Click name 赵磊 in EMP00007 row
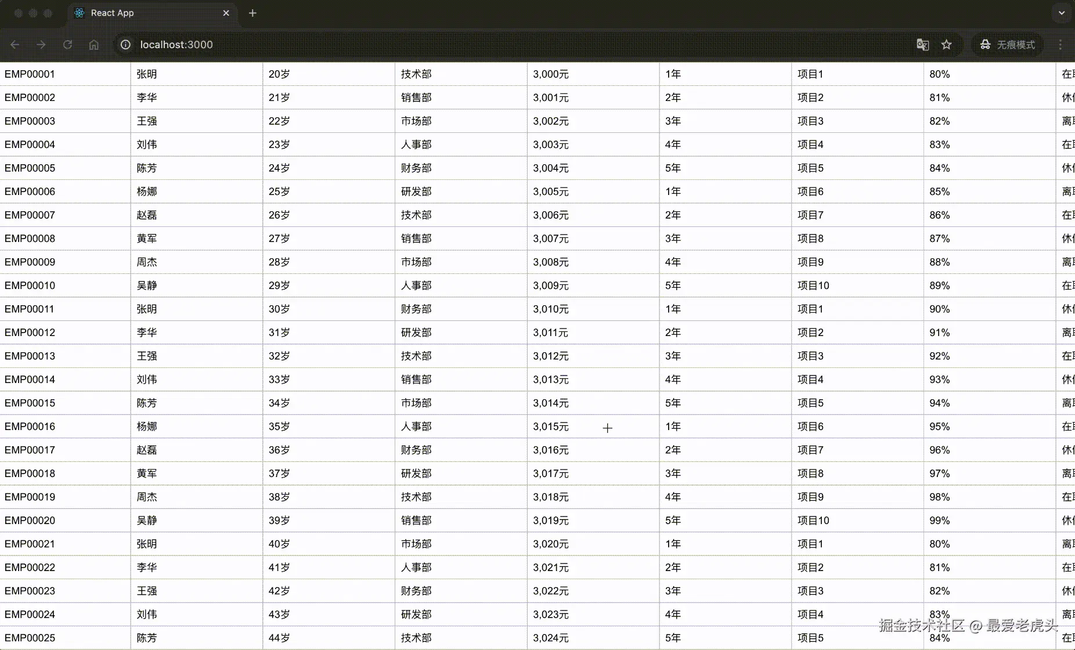The image size is (1075, 650). 147,215
